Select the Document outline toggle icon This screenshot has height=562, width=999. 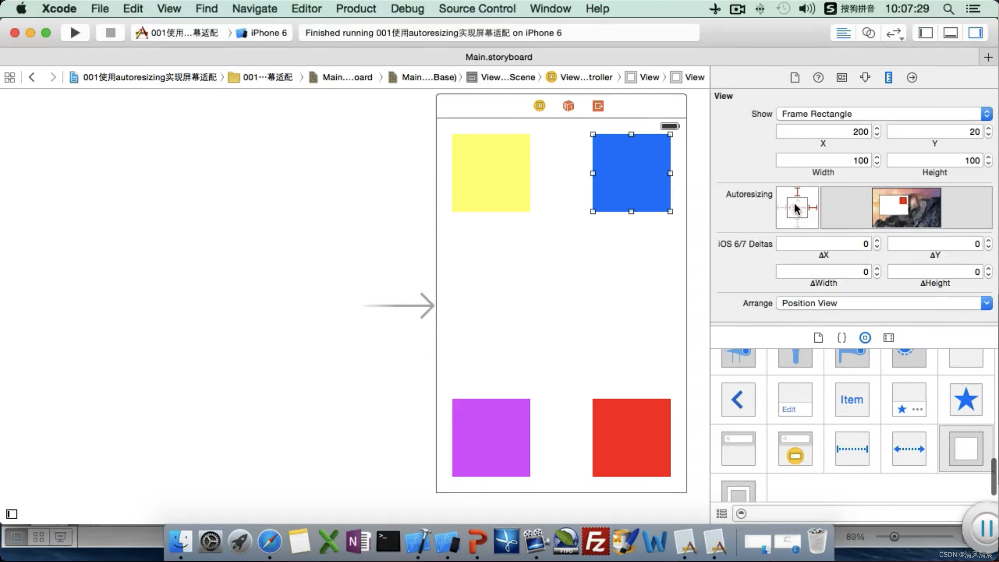12,513
